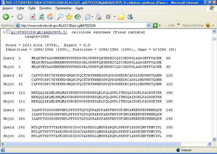
Task: Open the Ajuda menu
Action: 79,8
